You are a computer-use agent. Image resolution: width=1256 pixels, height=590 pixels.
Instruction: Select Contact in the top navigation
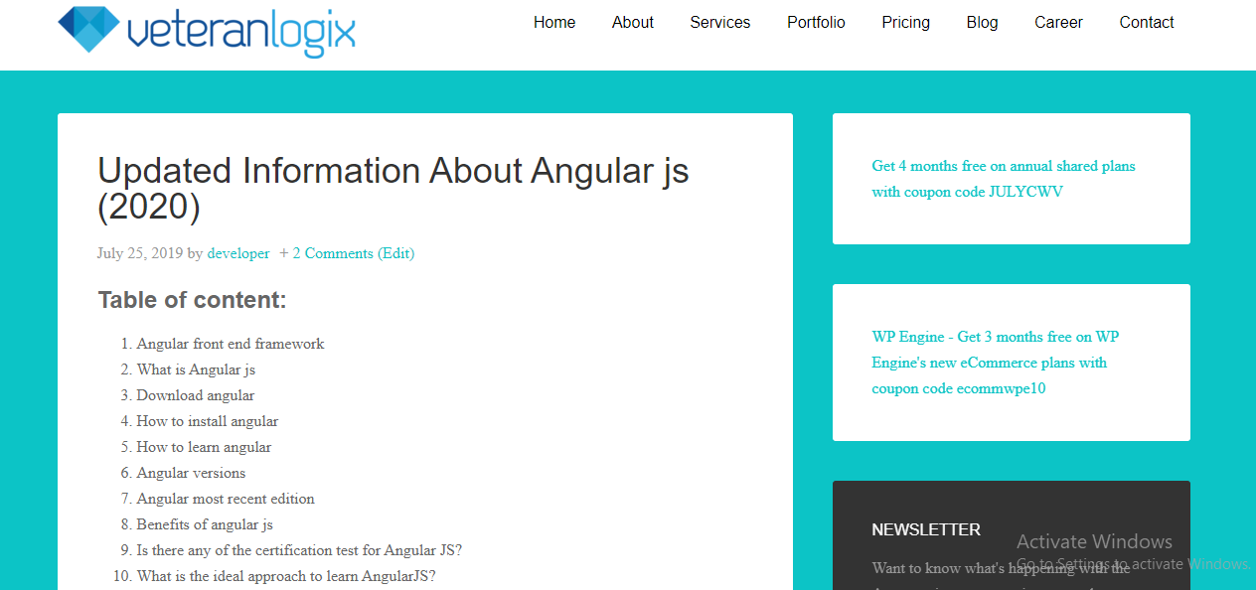(1146, 22)
